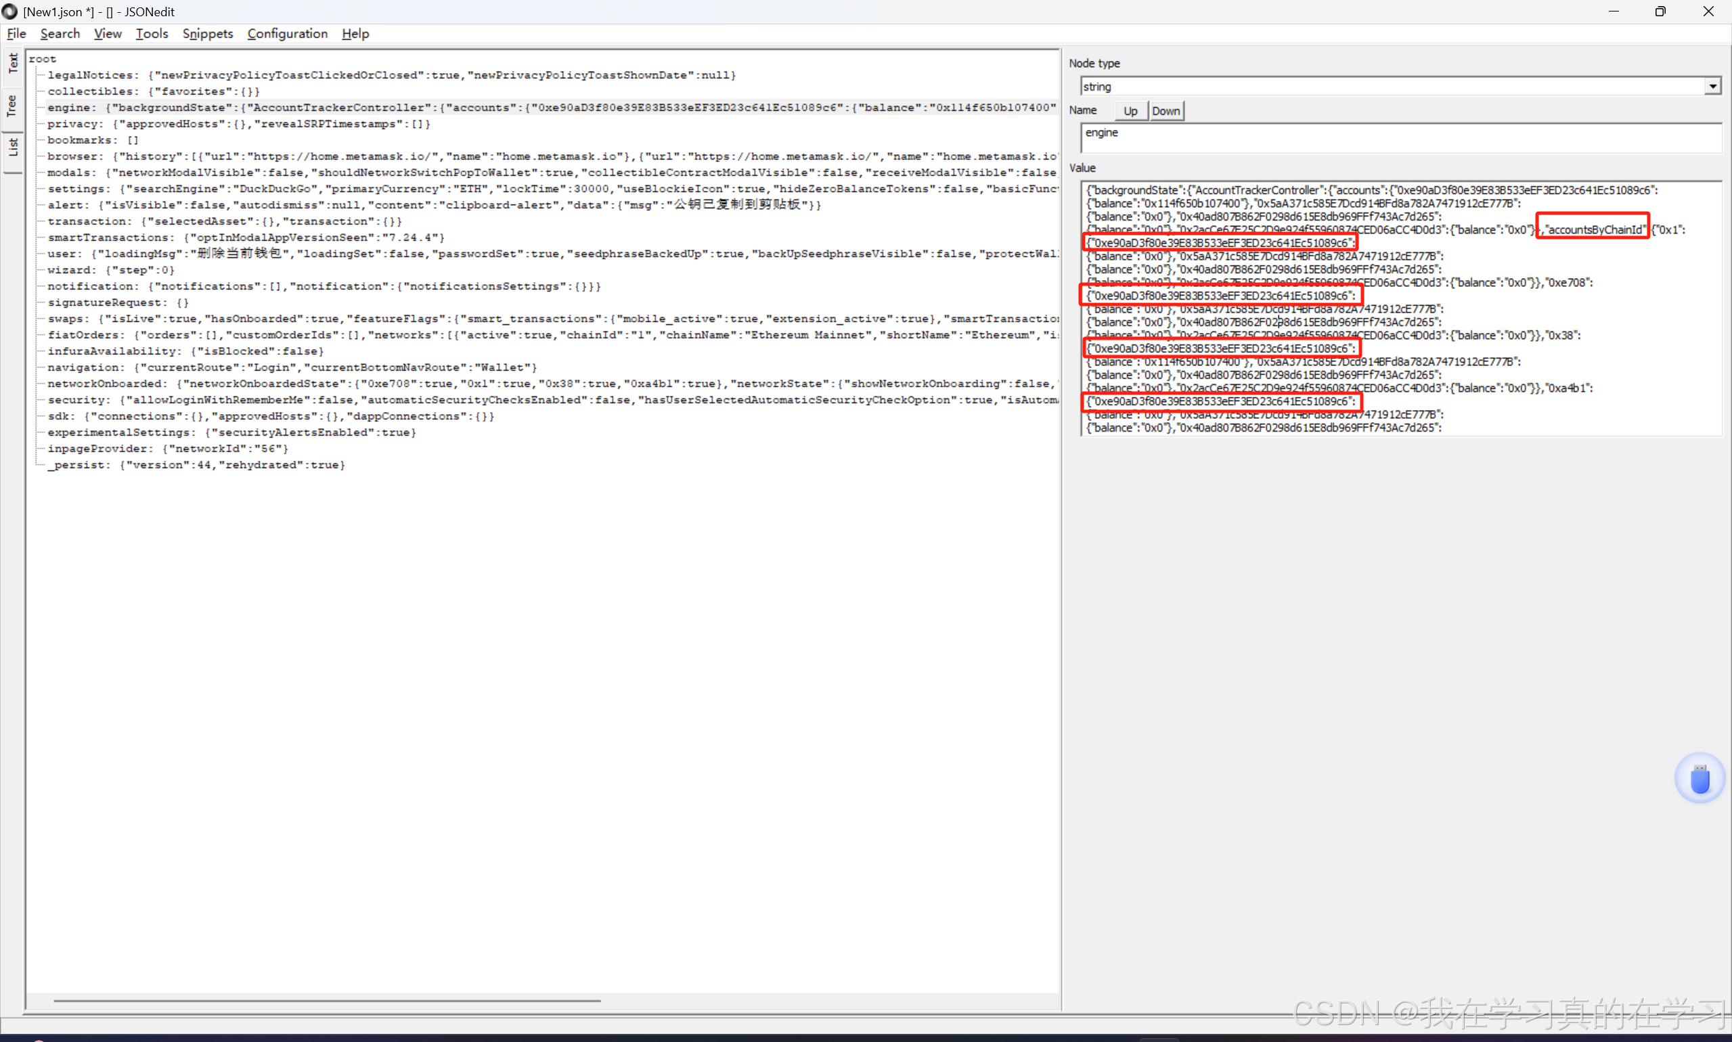Select the engine node in tree
This screenshot has width=1732, height=1042.
coord(69,108)
